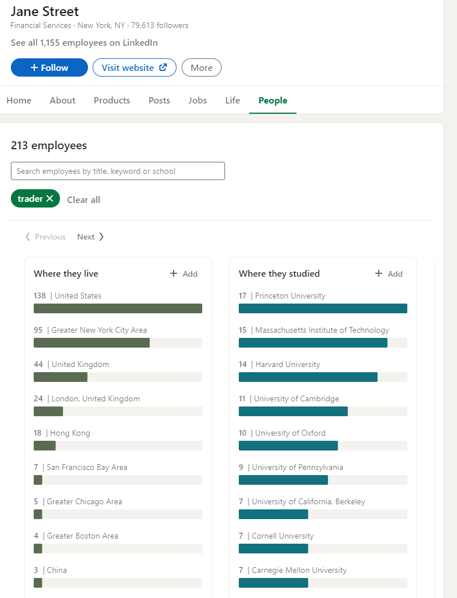Open the Jobs tab
The height and width of the screenshot is (598, 457).
198,100
